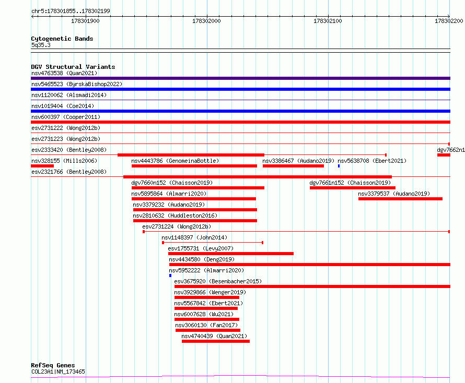This screenshot has width=465, height=383.
Task: Open dgv7661n152 (Chaisson2019) variant
Action: pos(350,183)
